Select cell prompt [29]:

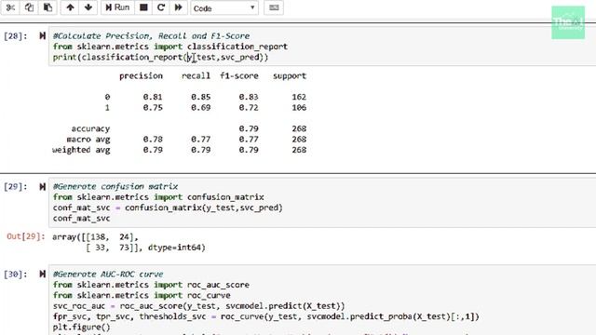point(16,186)
